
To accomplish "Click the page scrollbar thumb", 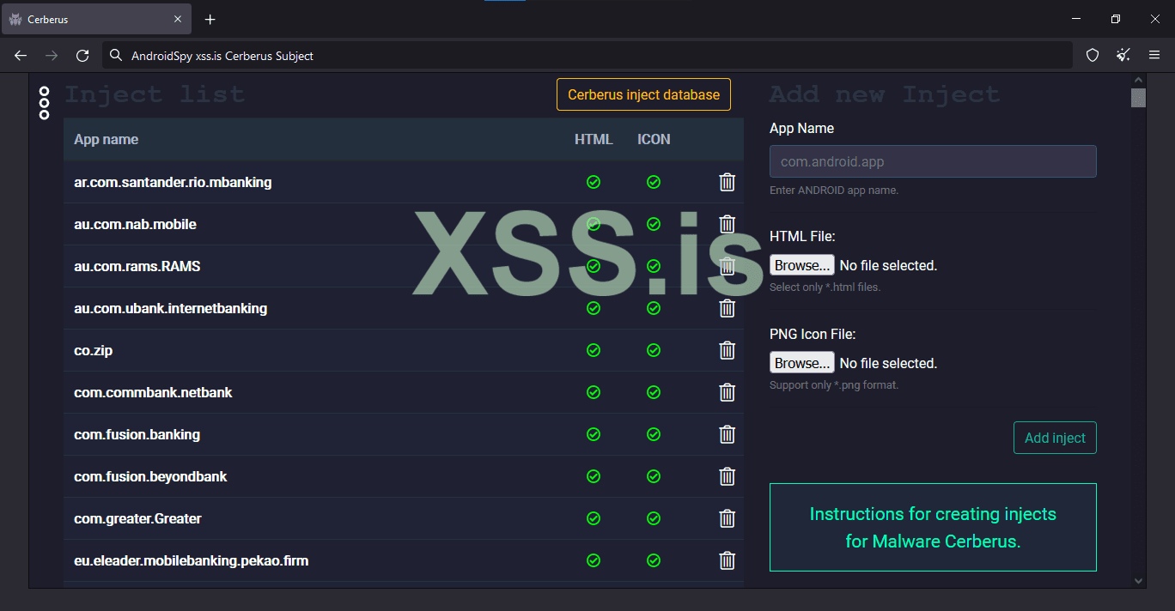I will [1138, 97].
